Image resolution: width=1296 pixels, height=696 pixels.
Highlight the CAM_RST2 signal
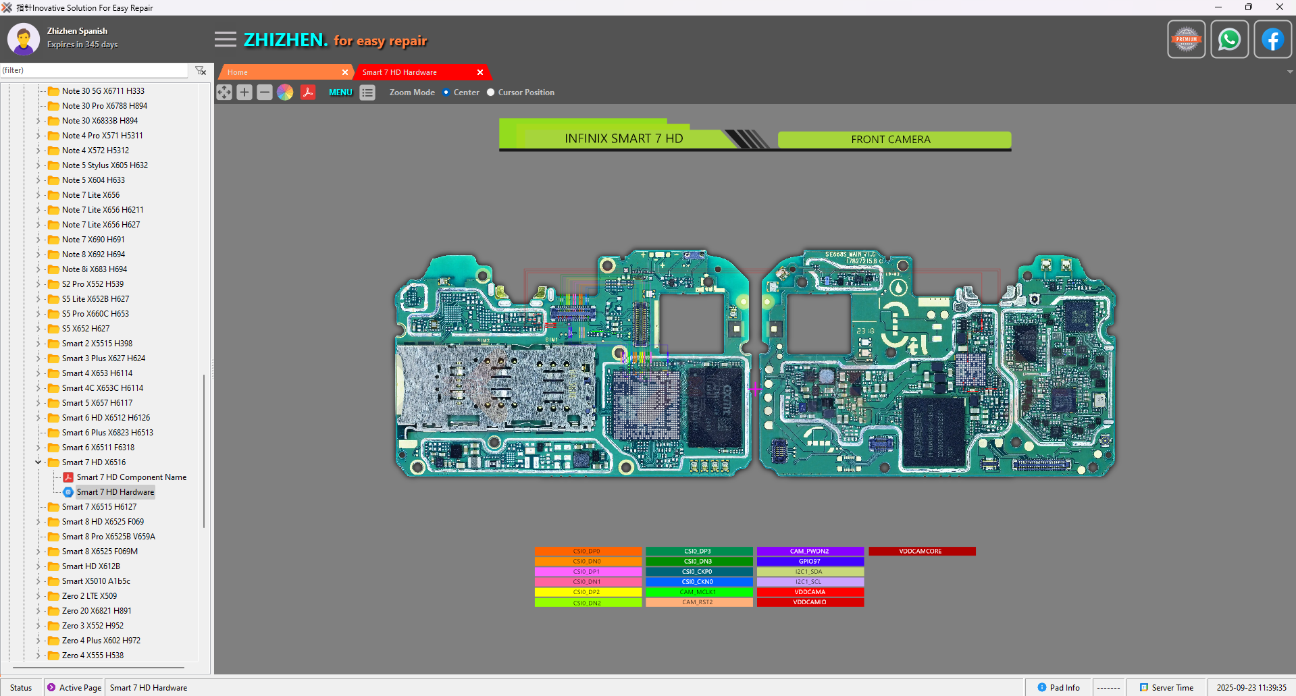699,602
